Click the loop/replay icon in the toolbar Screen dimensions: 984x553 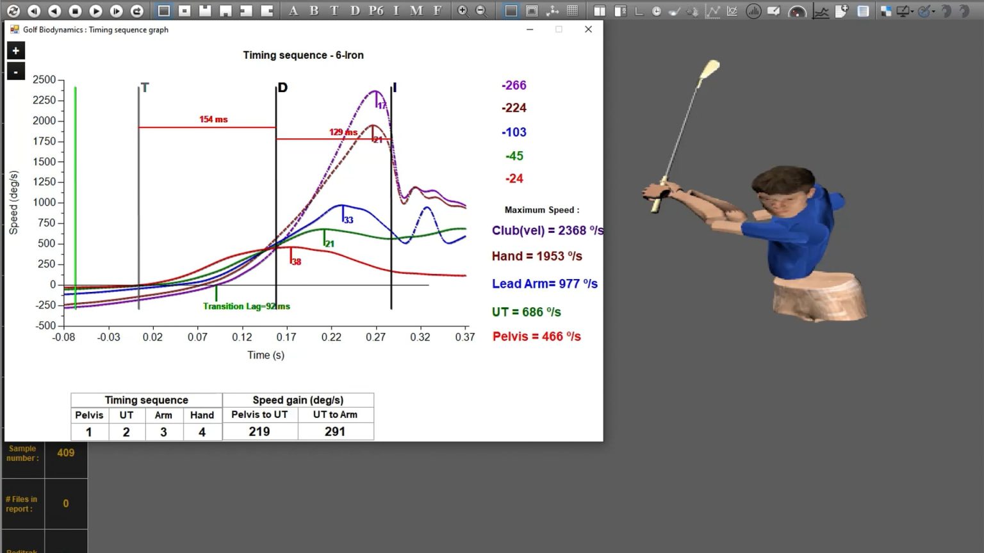pyautogui.click(x=137, y=11)
